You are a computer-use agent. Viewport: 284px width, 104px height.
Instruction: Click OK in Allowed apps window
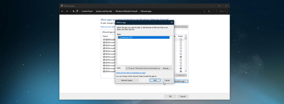click(x=170, y=96)
